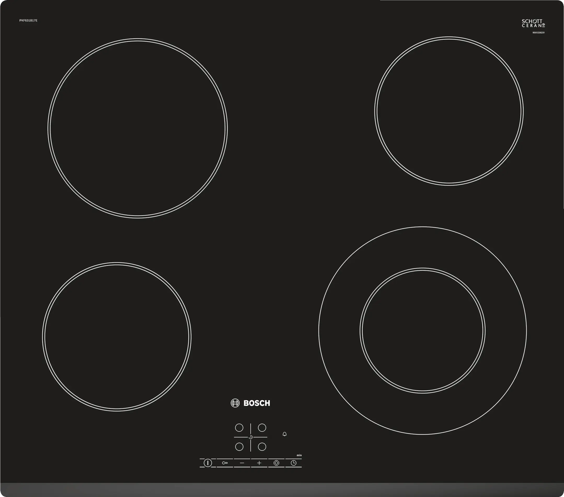Click the Bosch circular logo emblem
The height and width of the screenshot is (497, 564).
[235, 403]
